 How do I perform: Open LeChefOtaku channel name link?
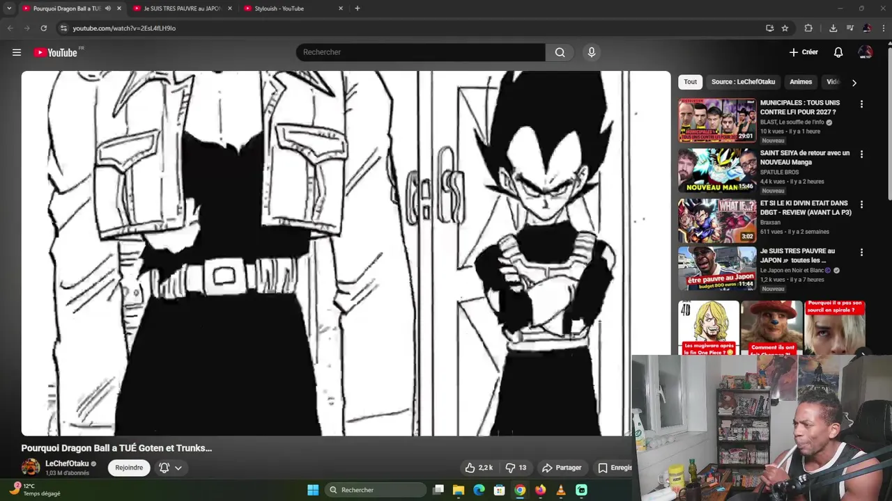67,463
